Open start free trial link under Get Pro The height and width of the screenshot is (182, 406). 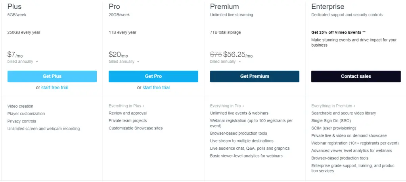pyautogui.click(x=156, y=88)
